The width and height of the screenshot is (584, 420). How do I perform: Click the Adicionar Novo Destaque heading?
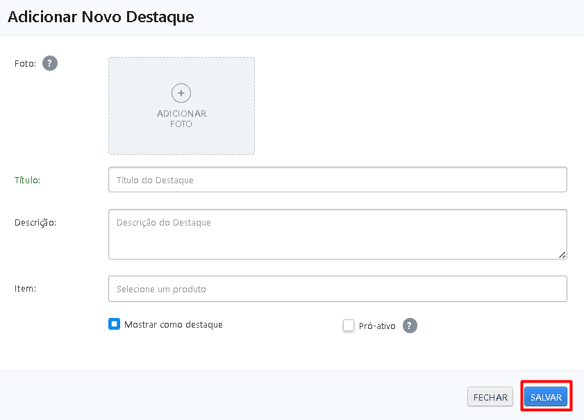tap(101, 17)
